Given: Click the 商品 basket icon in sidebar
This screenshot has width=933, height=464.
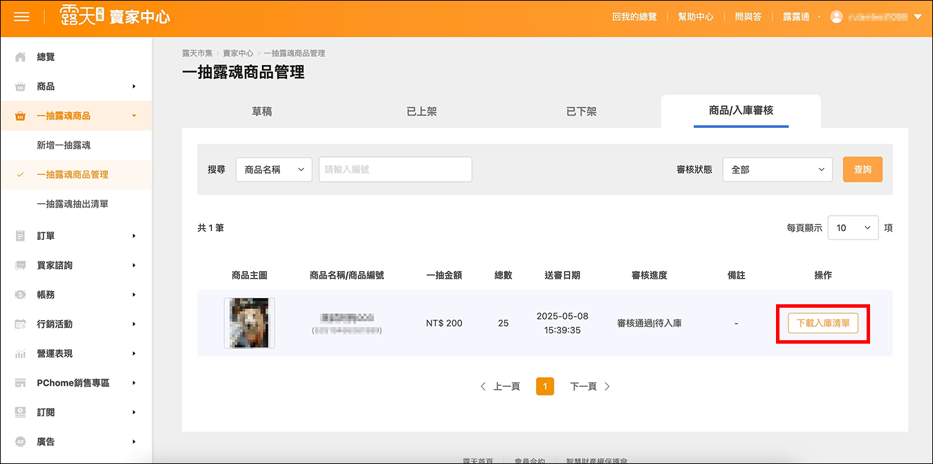Looking at the screenshot, I should [x=21, y=86].
